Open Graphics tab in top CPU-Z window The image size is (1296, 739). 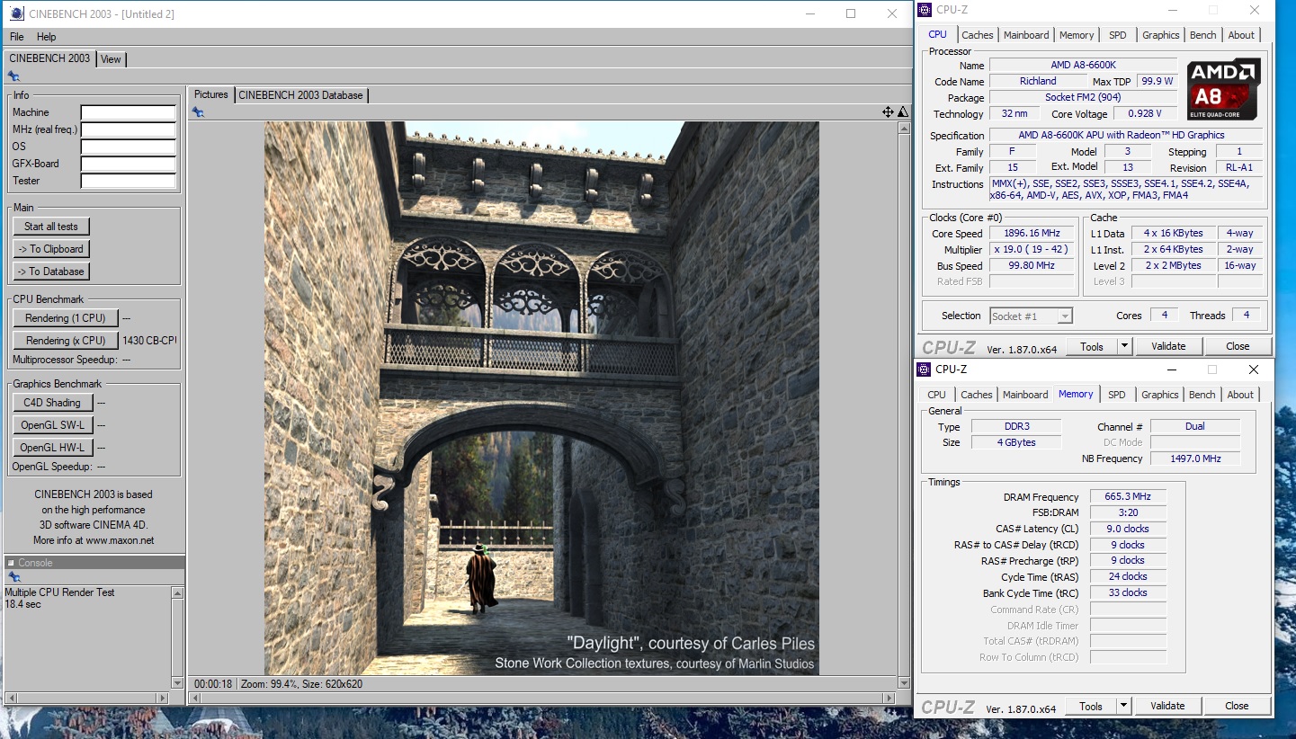coord(1160,35)
